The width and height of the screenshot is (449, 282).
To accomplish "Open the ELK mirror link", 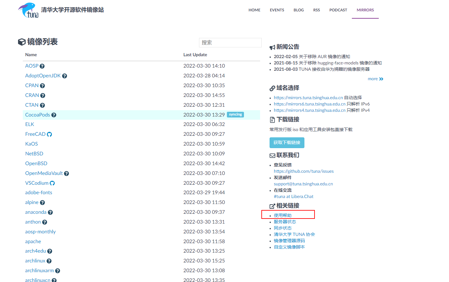I will click(30, 124).
